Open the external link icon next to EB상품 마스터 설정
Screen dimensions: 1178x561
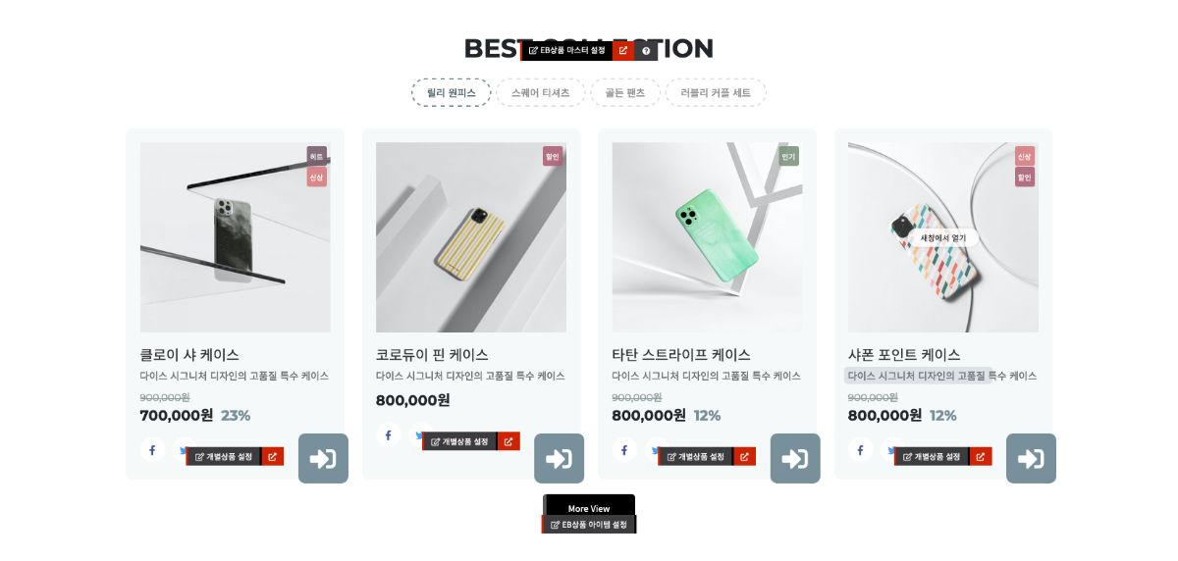(623, 50)
